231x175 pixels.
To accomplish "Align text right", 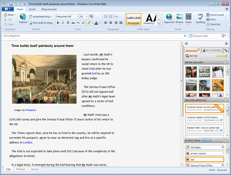I will coord(116,23).
